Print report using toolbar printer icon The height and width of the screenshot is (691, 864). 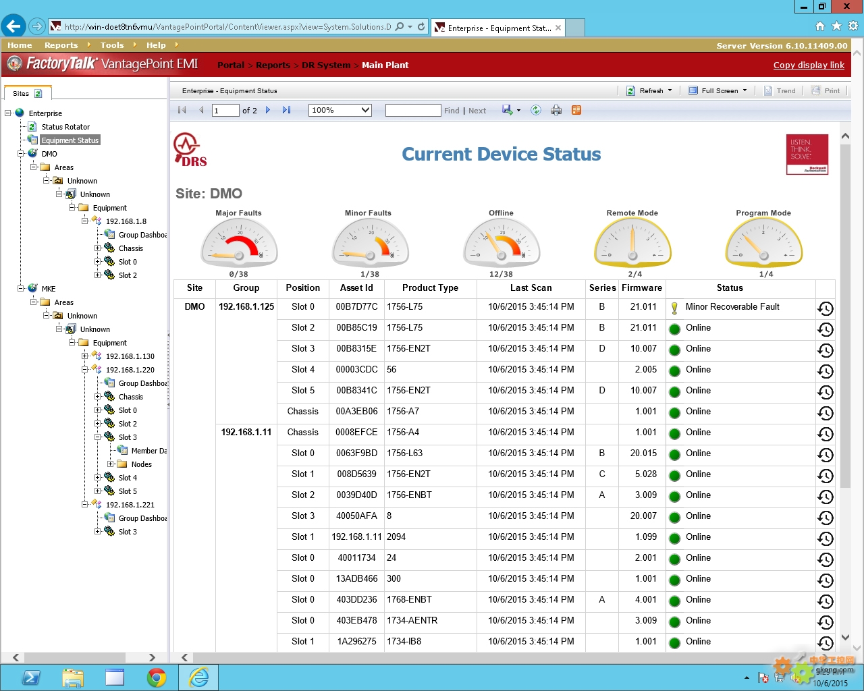tap(556, 110)
